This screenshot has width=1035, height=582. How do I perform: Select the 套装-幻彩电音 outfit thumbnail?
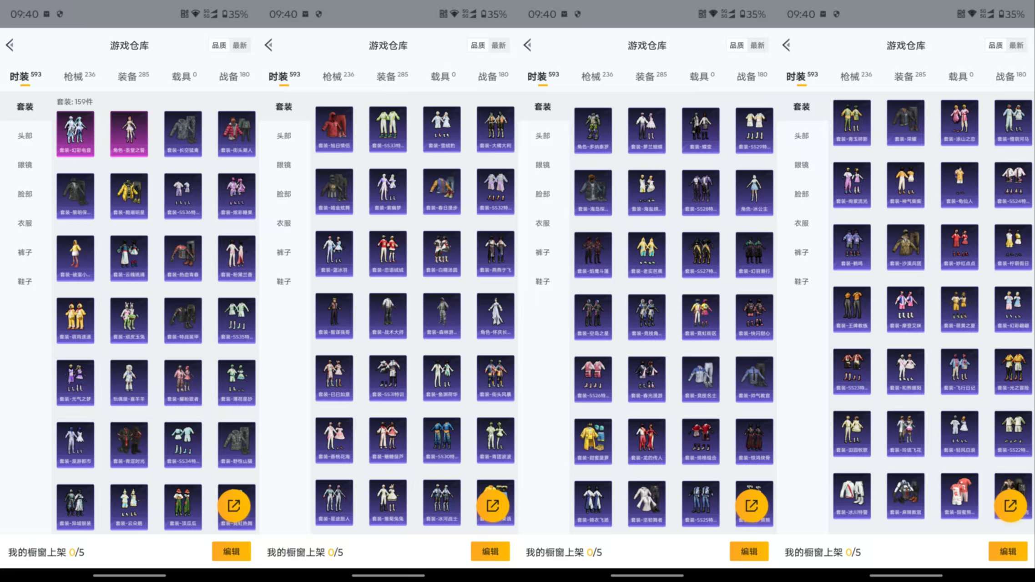(x=75, y=132)
